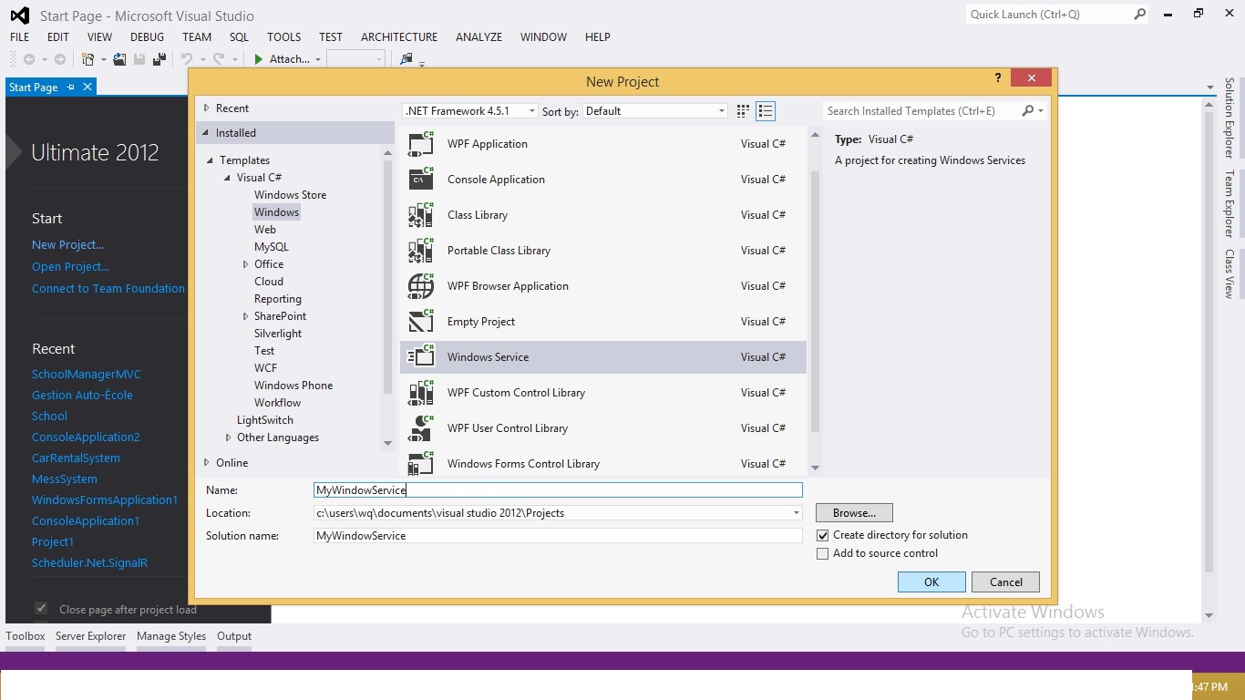
Task: Collapse the Visual C# tree node
Action: pos(228,178)
